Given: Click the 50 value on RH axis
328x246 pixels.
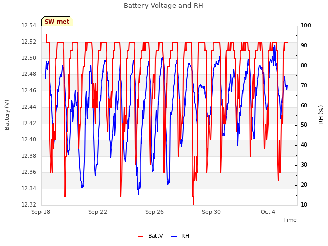Looking at the screenshot, I should click(304, 125).
